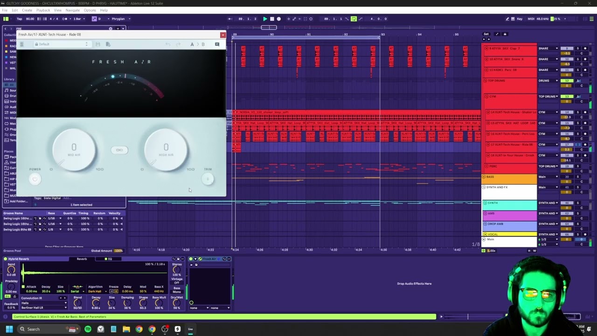
Task: Toggle Hybrid Reverb Vintage Off field
Action: pyautogui.click(x=177, y=283)
